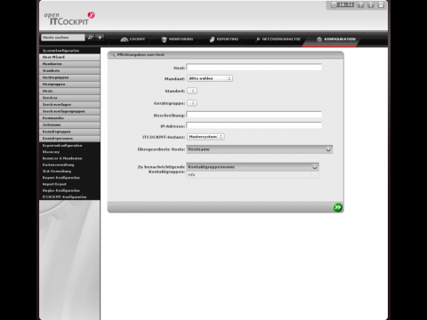Open Hosts in the sidebar
This screenshot has width=427, height=320.
pyautogui.click(x=69, y=91)
